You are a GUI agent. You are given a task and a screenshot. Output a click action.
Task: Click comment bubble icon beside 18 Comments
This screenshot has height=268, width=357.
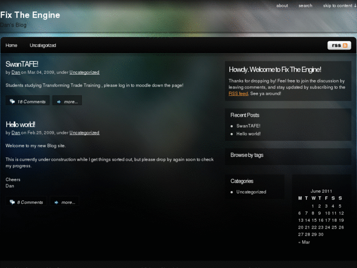12,101
